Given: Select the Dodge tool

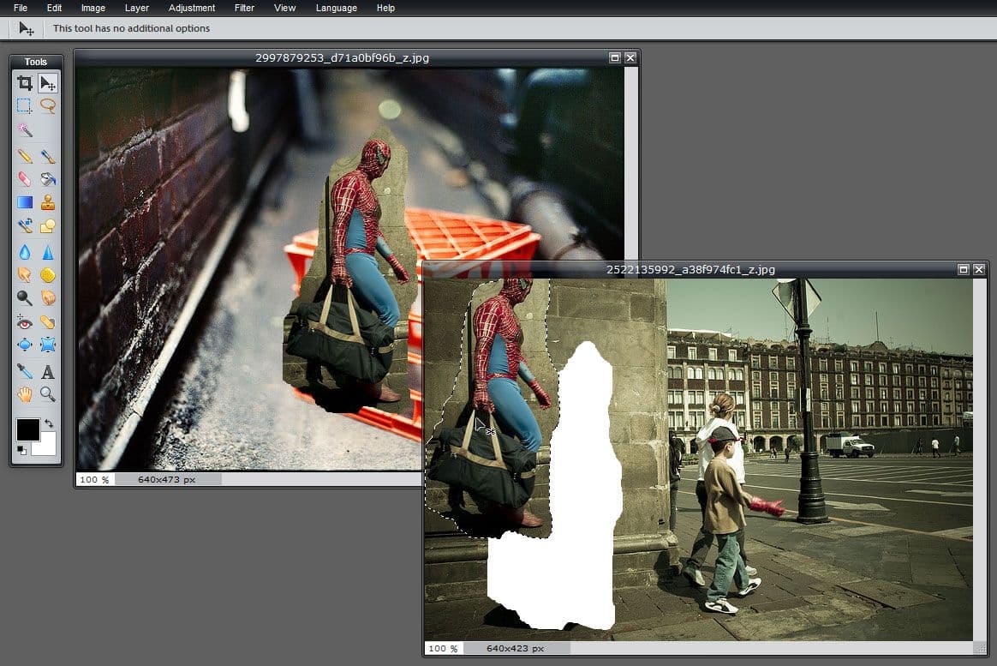Looking at the screenshot, I should [x=25, y=297].
